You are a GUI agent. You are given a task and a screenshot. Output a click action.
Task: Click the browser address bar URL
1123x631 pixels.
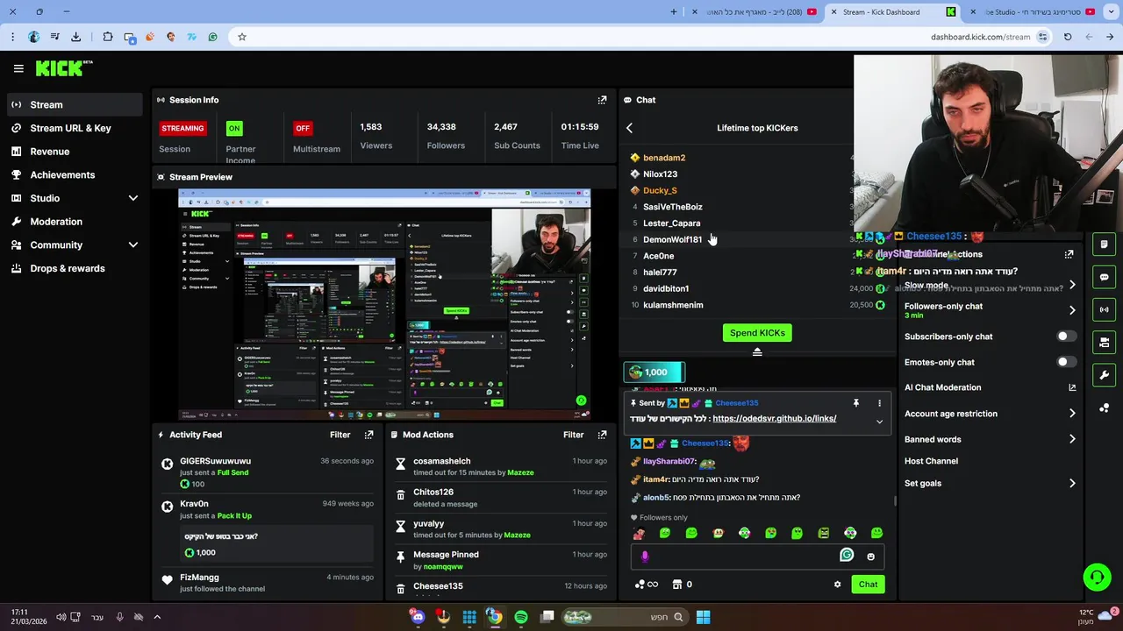[980, 37]
